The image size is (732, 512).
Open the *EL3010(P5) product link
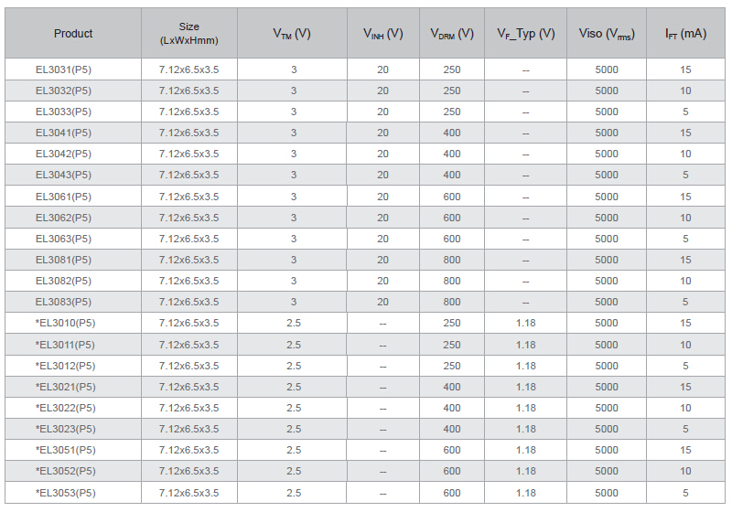[65, 323]
